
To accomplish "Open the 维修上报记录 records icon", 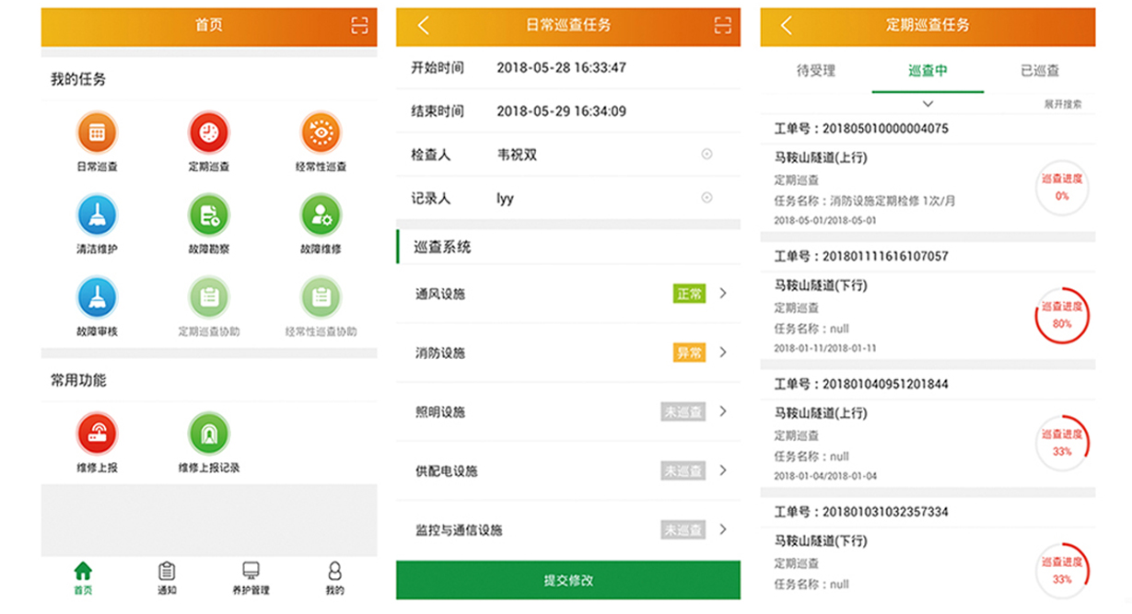I will [x=209, y=434].
